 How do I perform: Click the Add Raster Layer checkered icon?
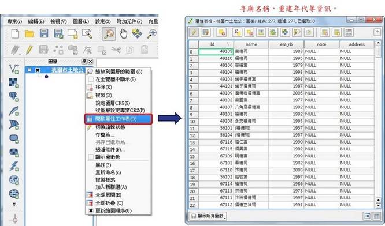pyautogui.click(x=14, y=83)
